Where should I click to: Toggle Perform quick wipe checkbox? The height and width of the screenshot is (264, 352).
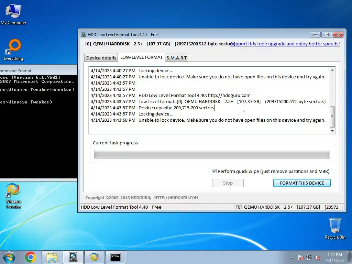click(214, 171)
